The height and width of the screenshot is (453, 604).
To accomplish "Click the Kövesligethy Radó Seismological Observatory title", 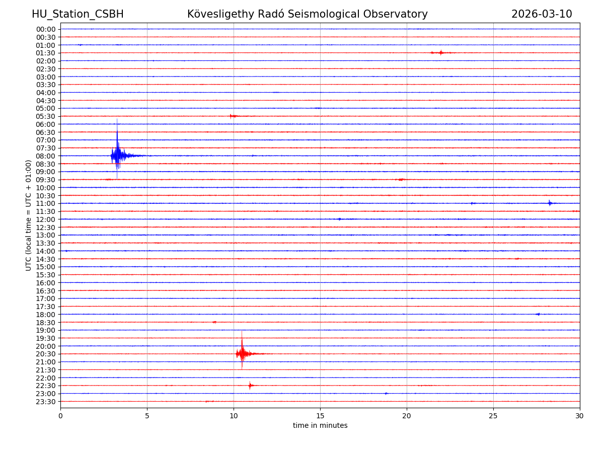I will (x=307, y=14).
